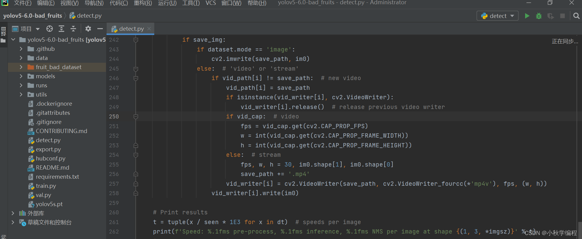Open 窗口(W) menu
582x239 pixels.
point(232,3)
